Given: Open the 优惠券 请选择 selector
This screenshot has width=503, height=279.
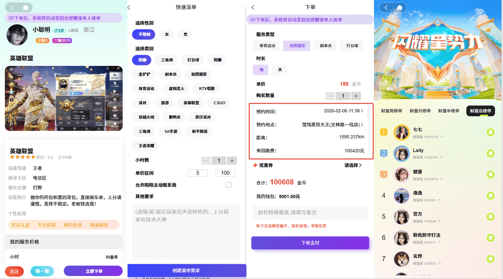Looking at the screenshot, I should pos(353,165).
